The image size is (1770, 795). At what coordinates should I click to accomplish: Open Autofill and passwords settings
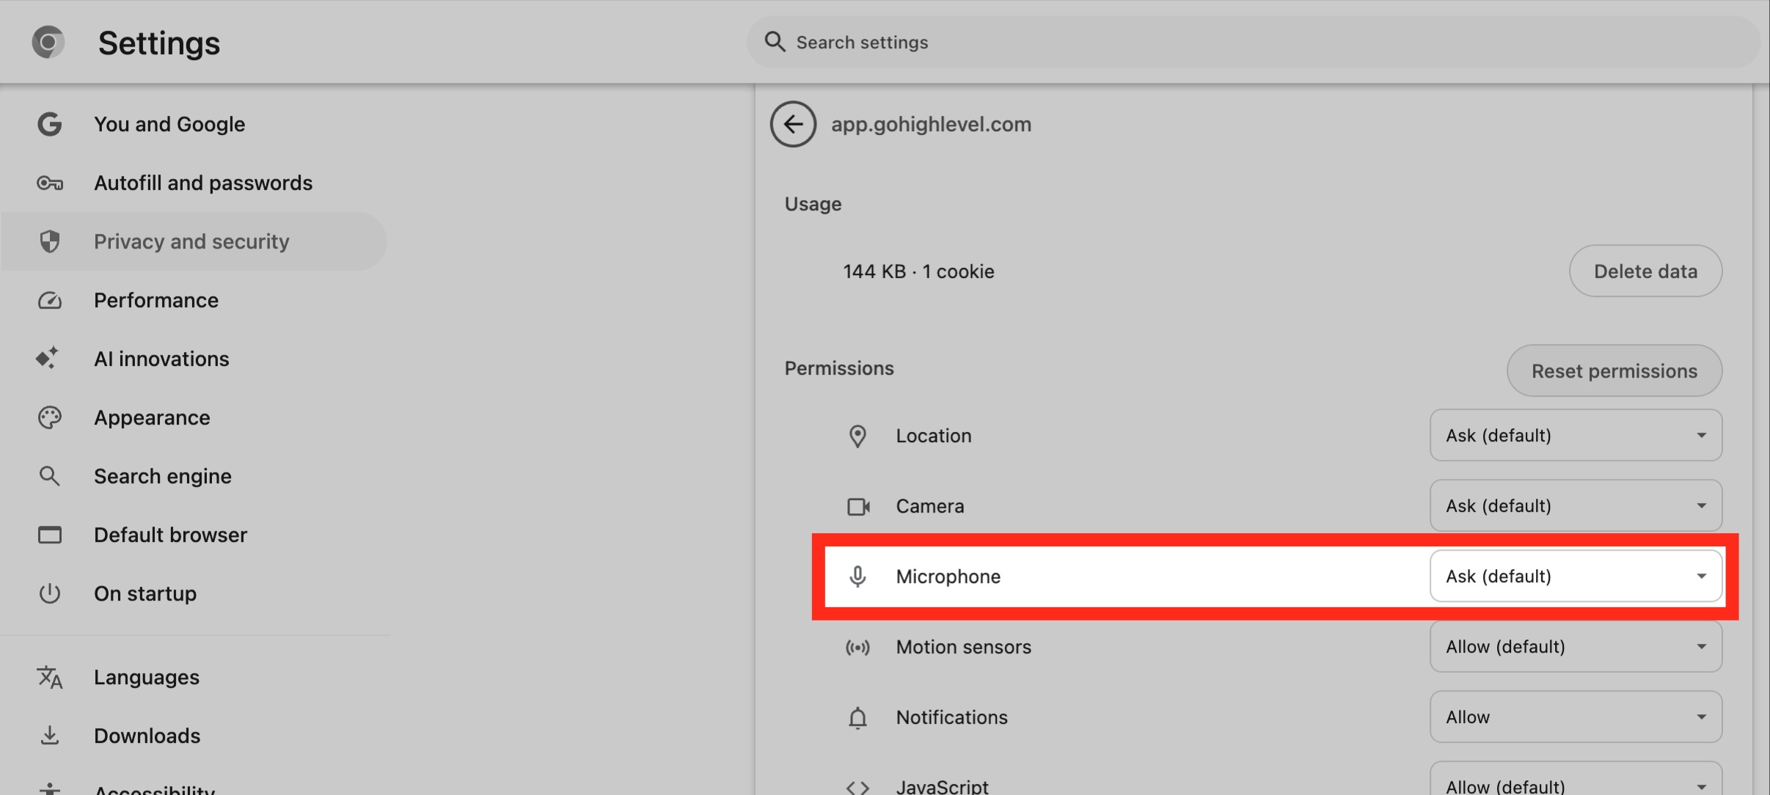pyautogui.click(x=202, y=183)
